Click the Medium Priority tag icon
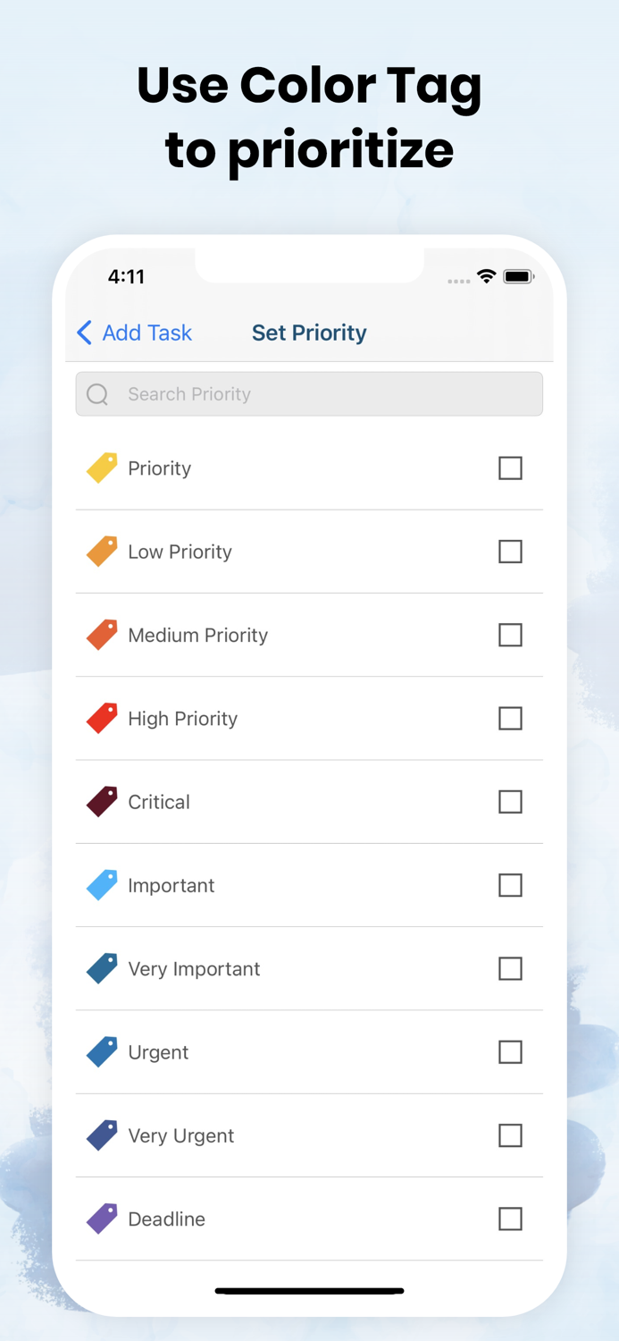The height and width of the screenshot is (1341, 619). tap(100, 635)
